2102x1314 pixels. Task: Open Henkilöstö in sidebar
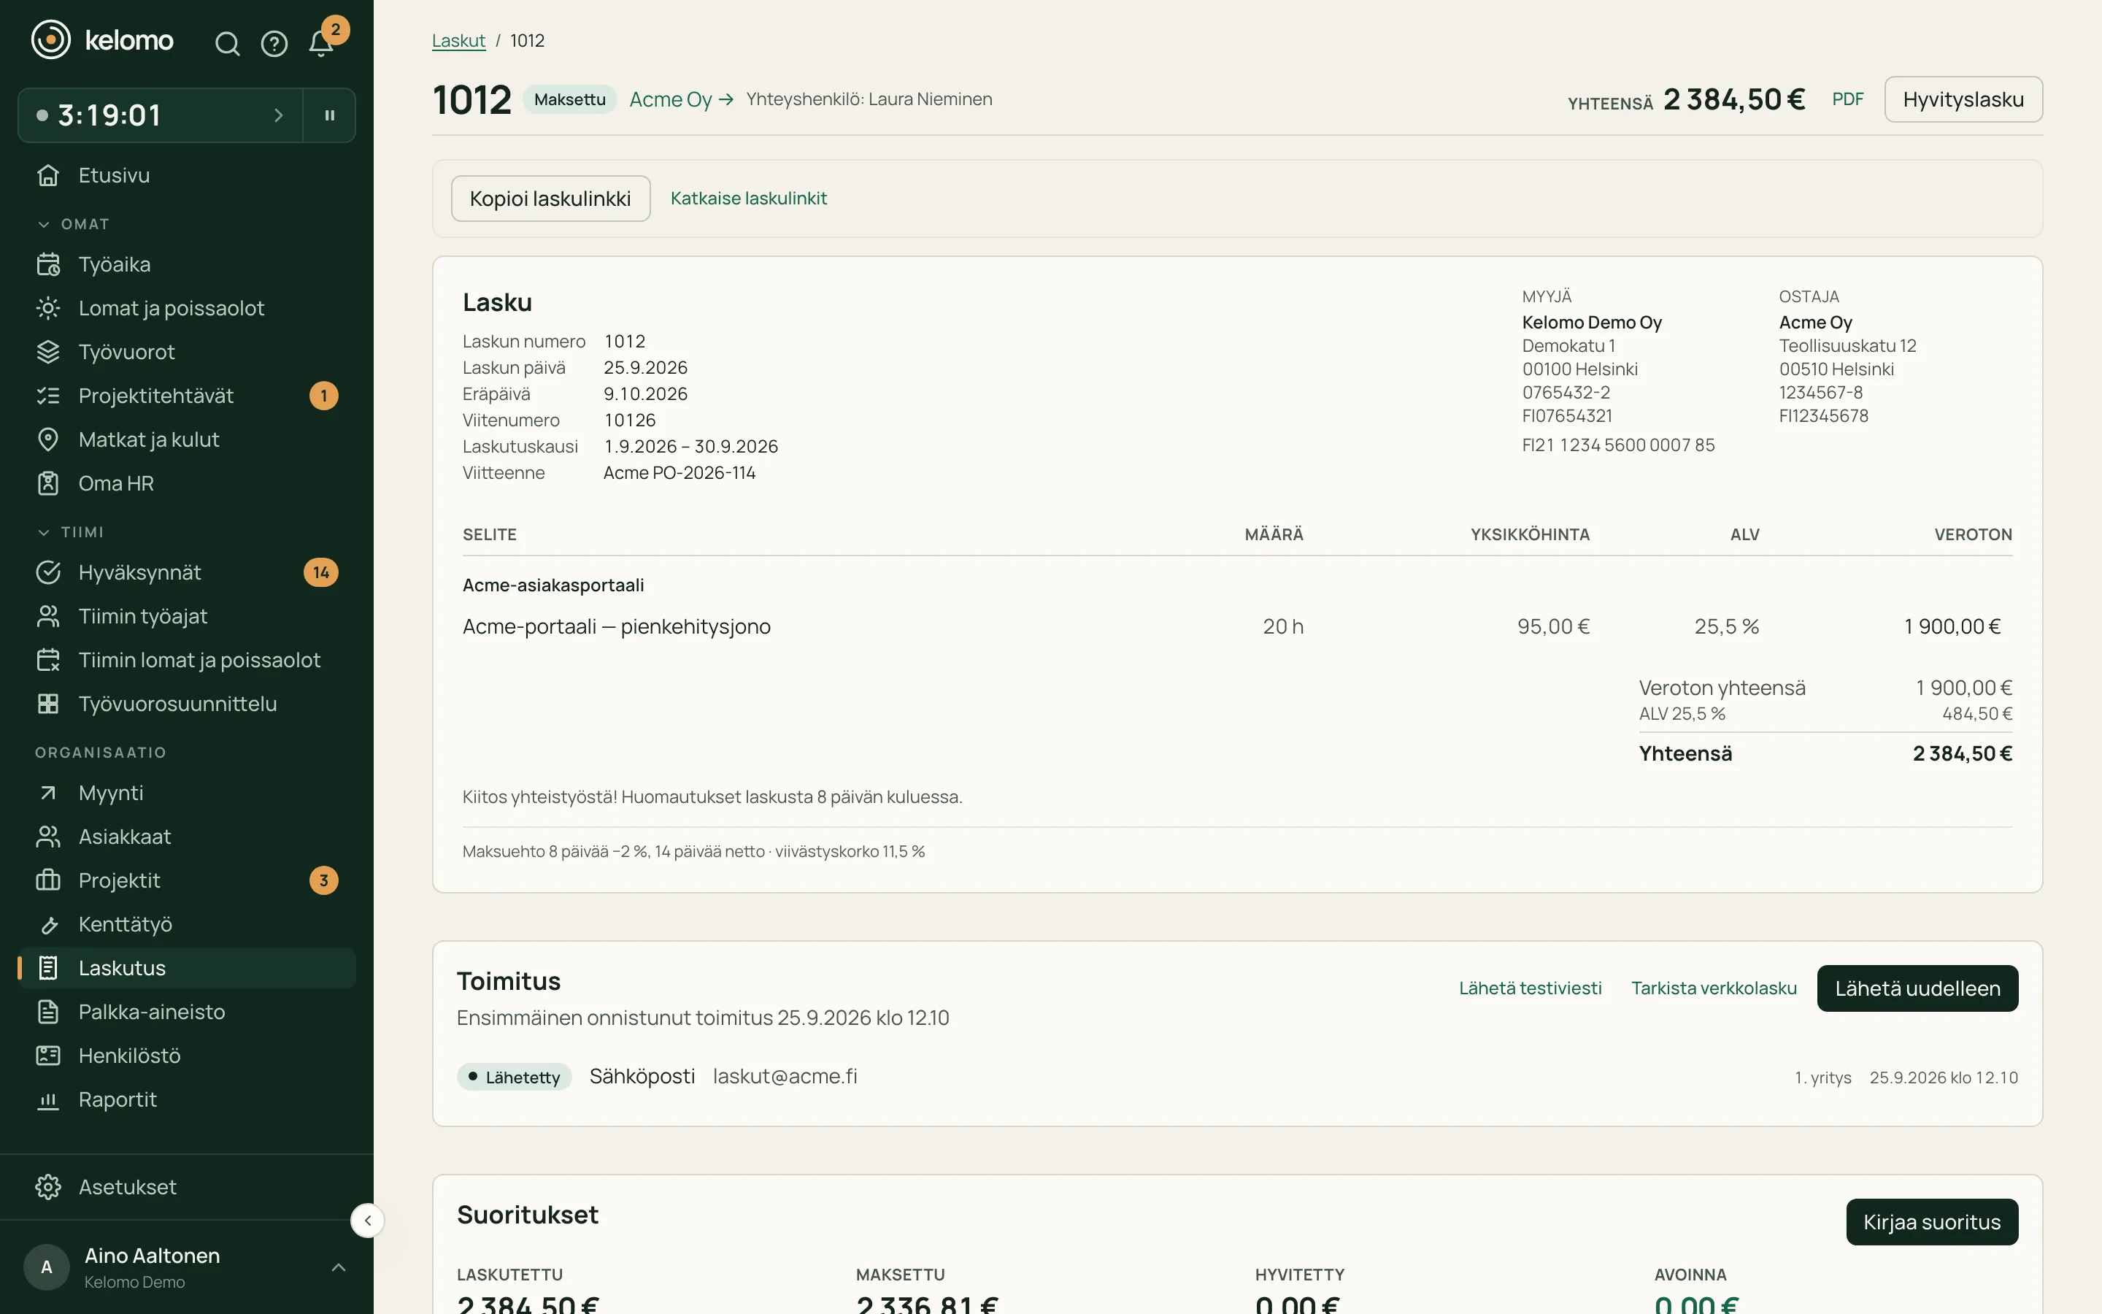(187, 1055)
